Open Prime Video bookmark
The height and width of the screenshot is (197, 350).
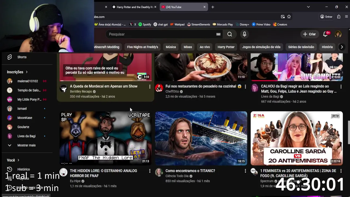tap(261, 24)
